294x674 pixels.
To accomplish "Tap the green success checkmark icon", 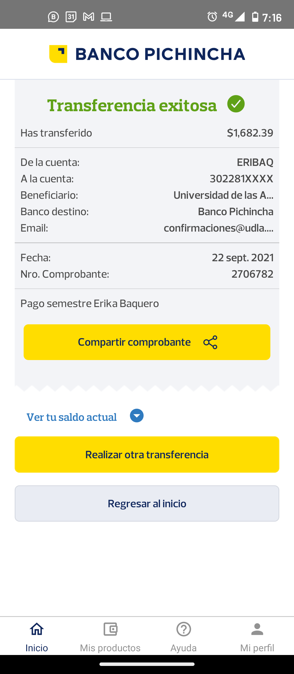I will tap(236, 104).
